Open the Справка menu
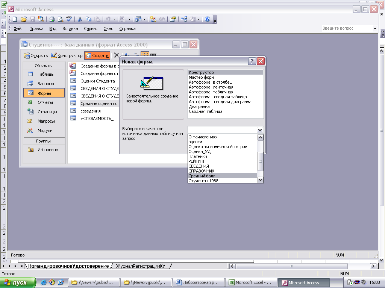Viewport: 385px width, 288px height. click(x=127, y=28)
